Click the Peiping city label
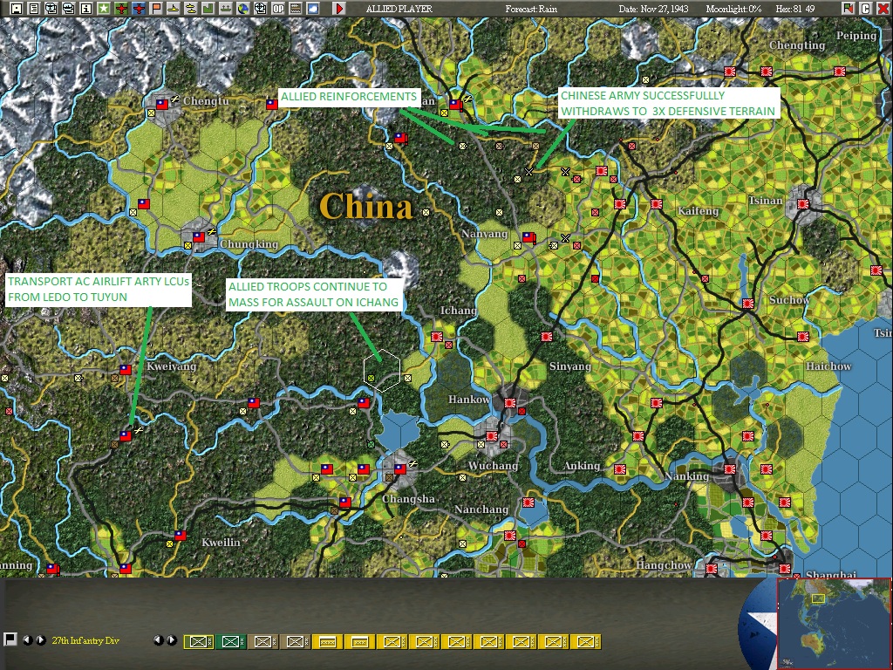Image resolution: width=893 pixels, height=670 pixels. click(x=856, y=35)
